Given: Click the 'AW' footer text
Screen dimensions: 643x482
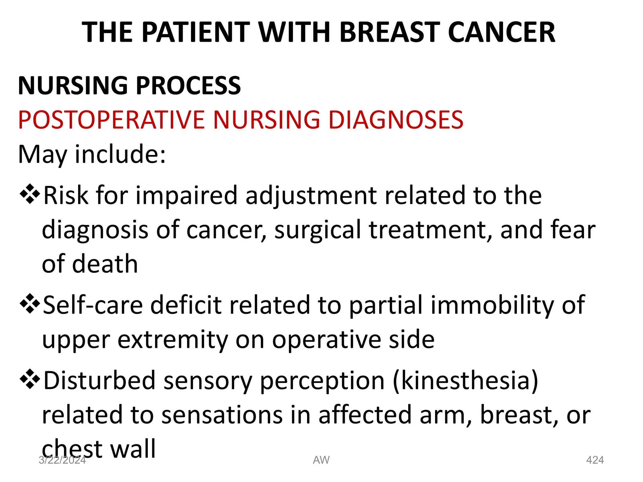Looking at the screenshot, I should pos(321,460).
